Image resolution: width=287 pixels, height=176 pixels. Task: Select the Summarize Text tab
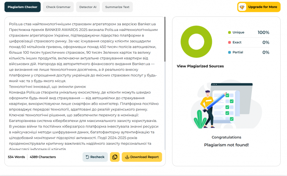click(x=117, y=7)
